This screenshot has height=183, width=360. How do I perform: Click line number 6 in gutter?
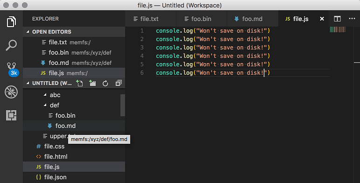[x=142, y=73]
